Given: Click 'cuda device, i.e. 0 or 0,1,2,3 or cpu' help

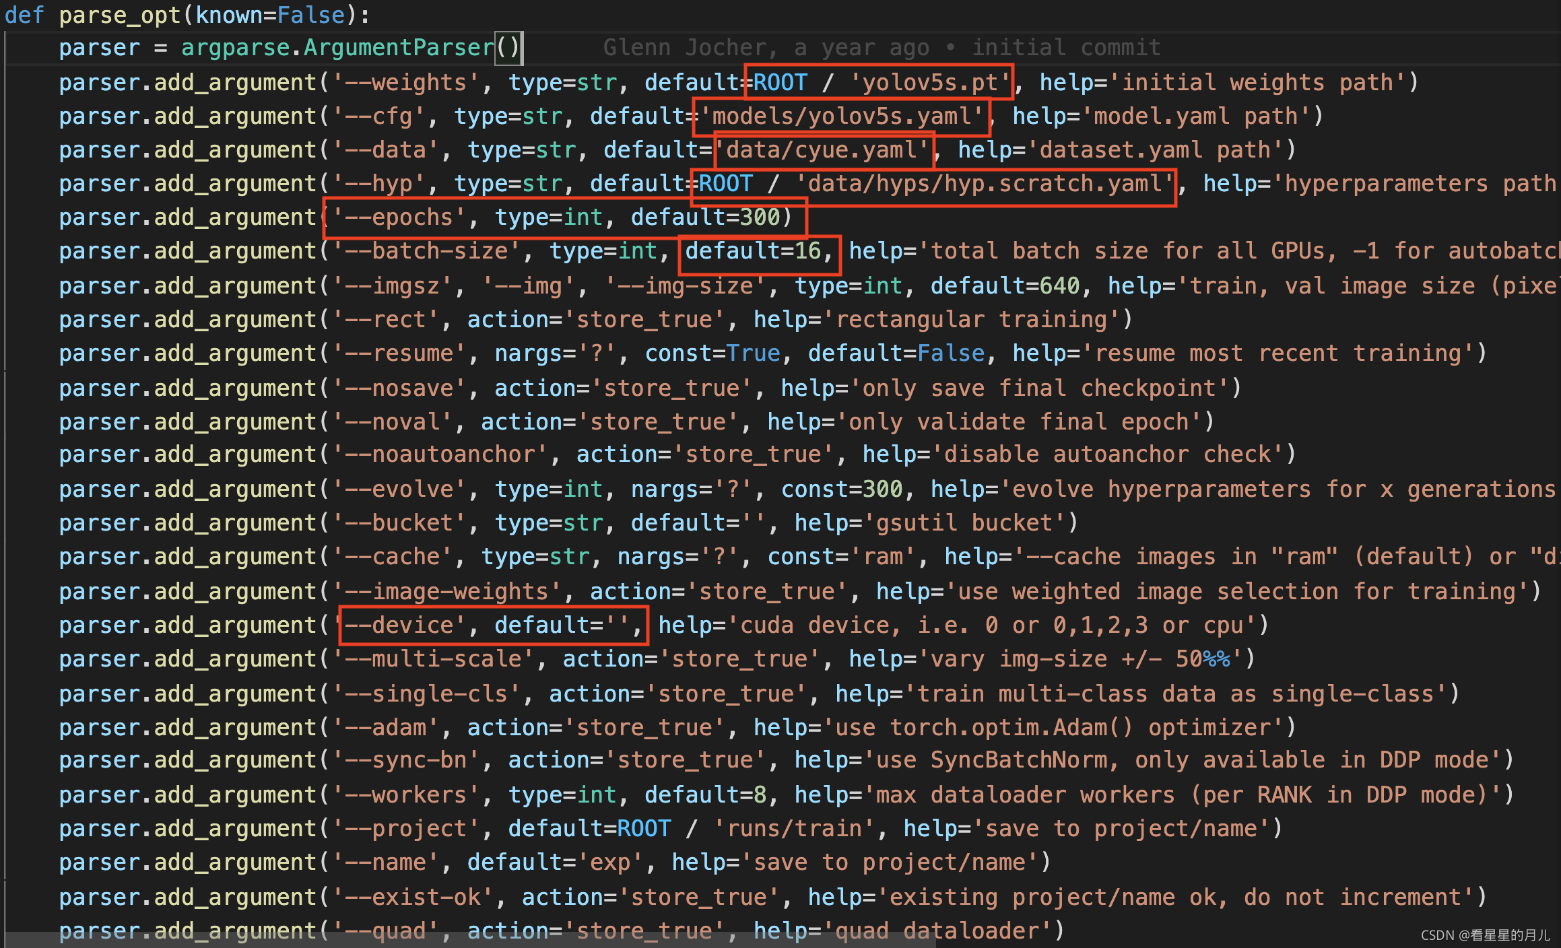Looking at the screenshot, I should [991, 625].
